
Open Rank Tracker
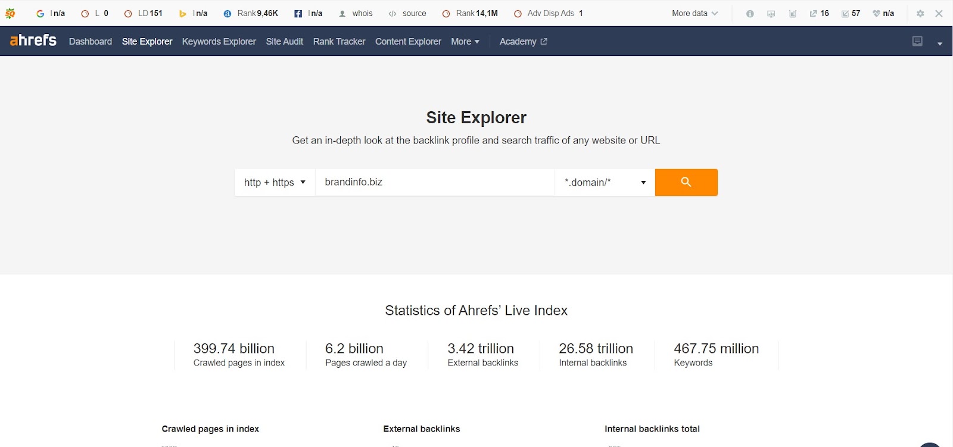pos(339,41)
